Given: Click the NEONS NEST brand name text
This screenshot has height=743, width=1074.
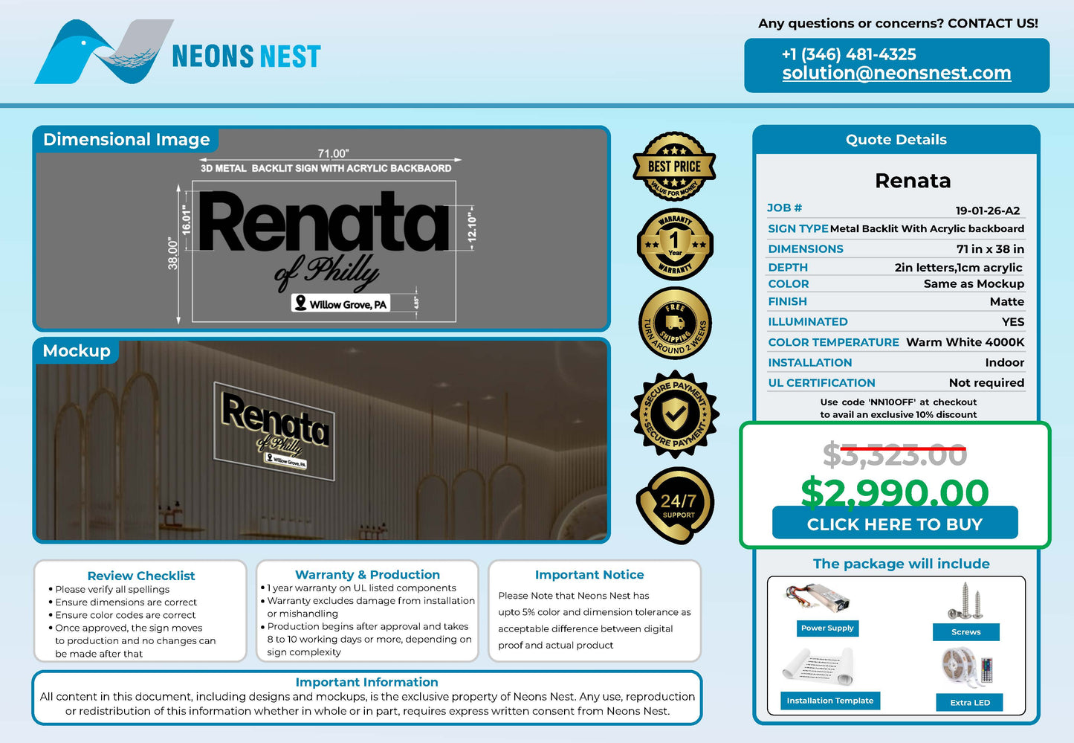Looking at the screenshot, I should coord(246,57).
